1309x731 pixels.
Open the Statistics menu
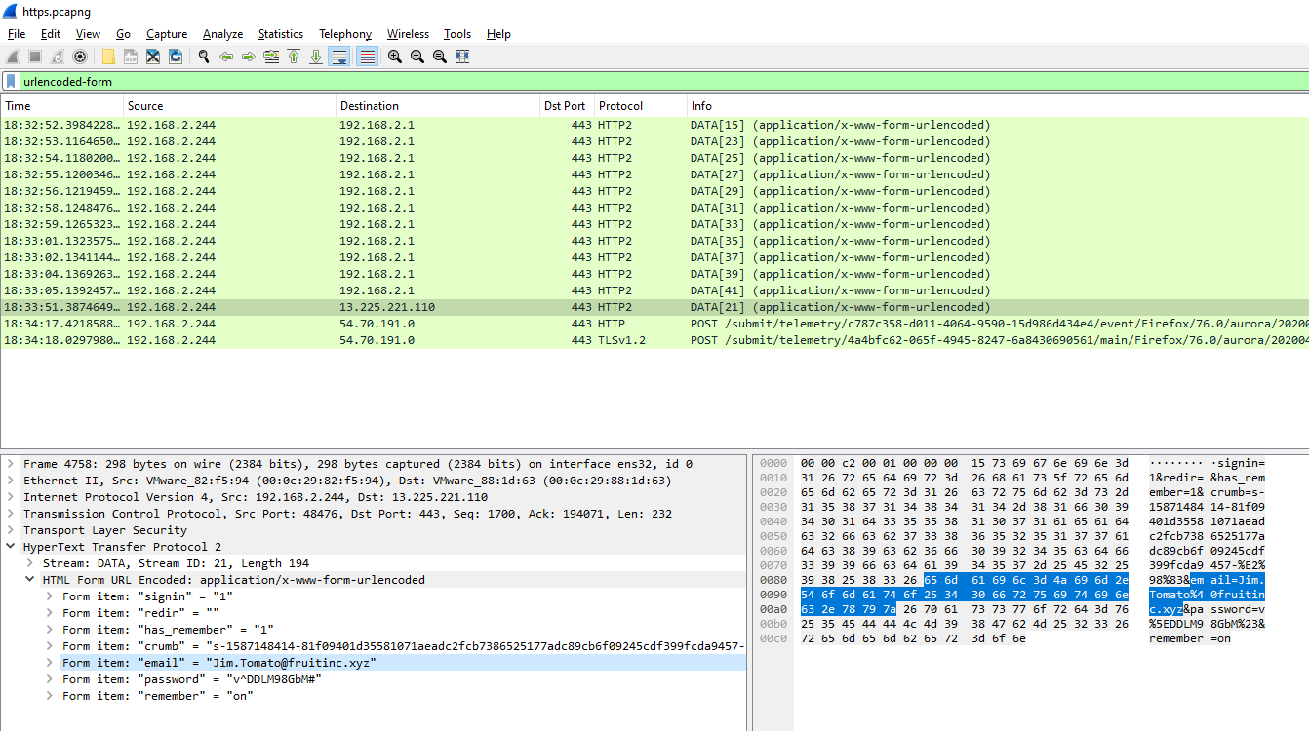[x=280, y=34]
